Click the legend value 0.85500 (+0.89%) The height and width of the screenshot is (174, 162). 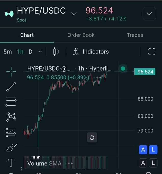tap(68, 78)
